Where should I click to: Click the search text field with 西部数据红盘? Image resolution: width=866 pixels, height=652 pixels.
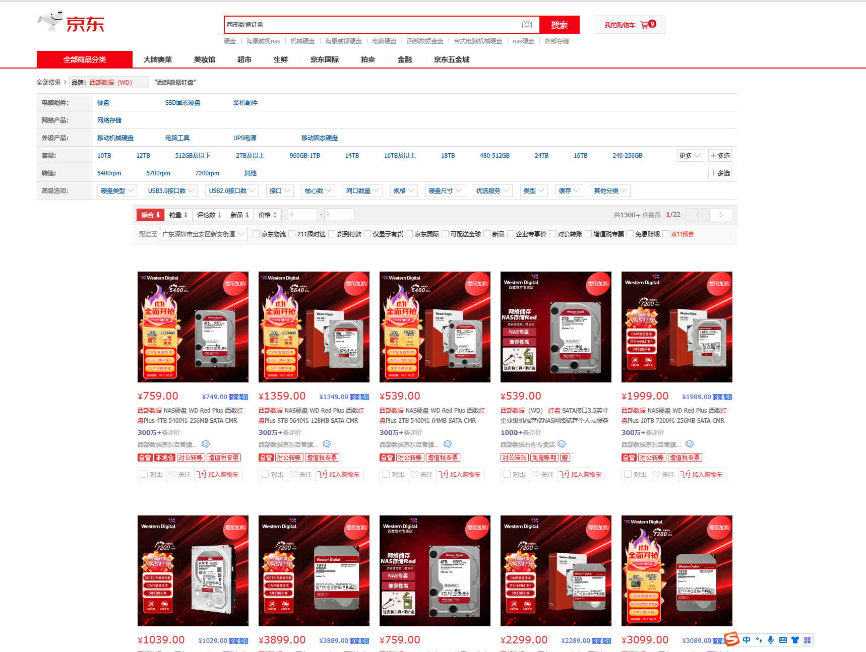[x=373, y=25]
